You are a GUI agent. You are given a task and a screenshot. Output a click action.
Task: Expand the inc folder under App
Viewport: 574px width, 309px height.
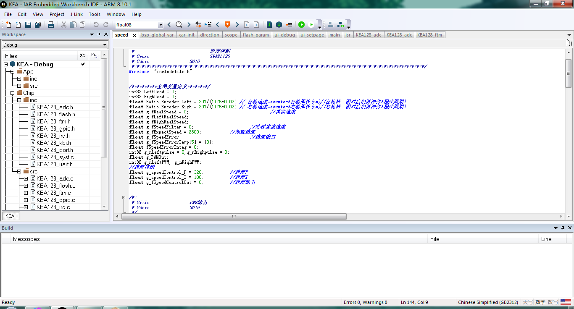tap(19, 79)
